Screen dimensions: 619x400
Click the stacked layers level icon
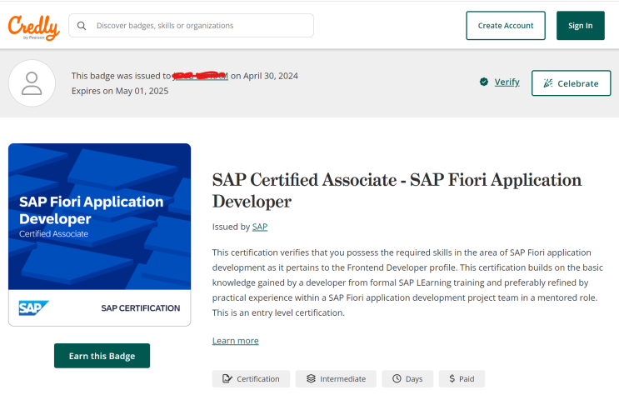coord(311,378)
